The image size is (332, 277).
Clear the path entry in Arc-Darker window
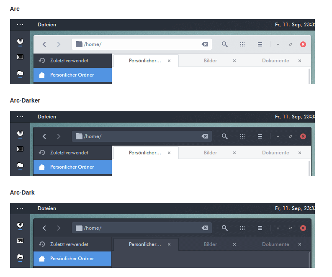pyautogui.click(x=205, y=136)
